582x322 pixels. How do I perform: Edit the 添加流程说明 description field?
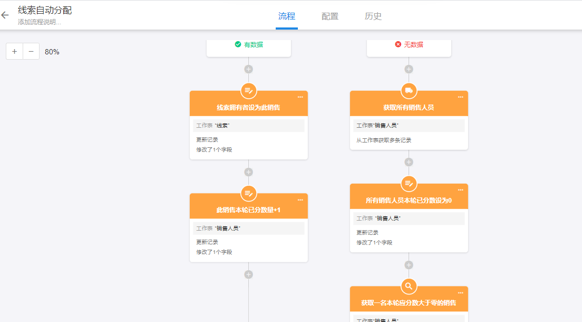[40, 22]
